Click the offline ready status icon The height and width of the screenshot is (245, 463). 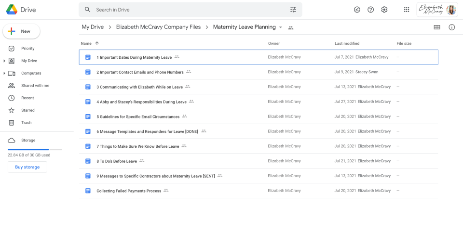click(357, 10)
